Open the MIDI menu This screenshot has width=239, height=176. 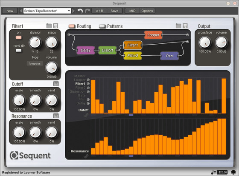click(133, 11)
